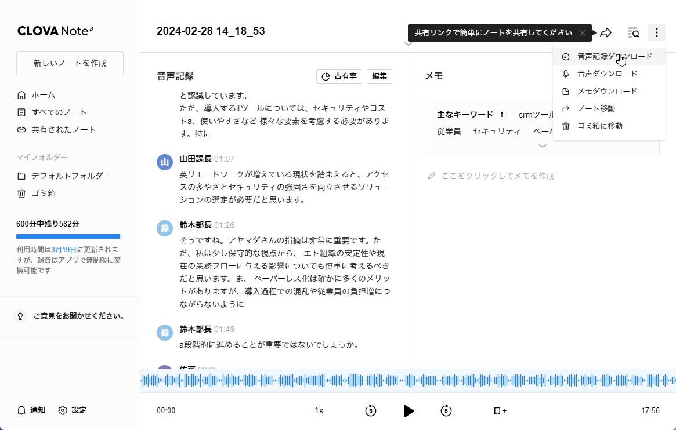Open 設定 settings
This screenshot has height=430, width=676.
pos(73,410)
